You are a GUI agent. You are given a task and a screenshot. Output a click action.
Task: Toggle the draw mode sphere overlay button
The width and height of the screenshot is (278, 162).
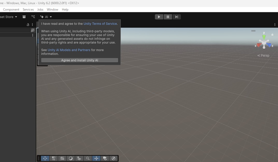pyautogui.click(x=70, y=158)
